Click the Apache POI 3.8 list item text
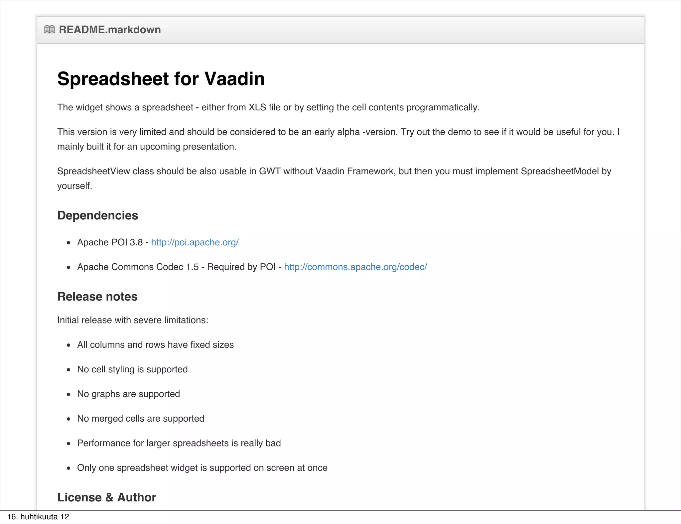The height and width of the screenshot is (524, 681). [x=110, y=242]
